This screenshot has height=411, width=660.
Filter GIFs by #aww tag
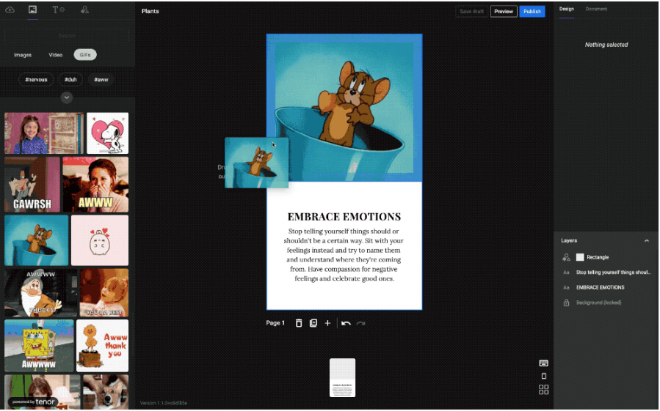101,79
